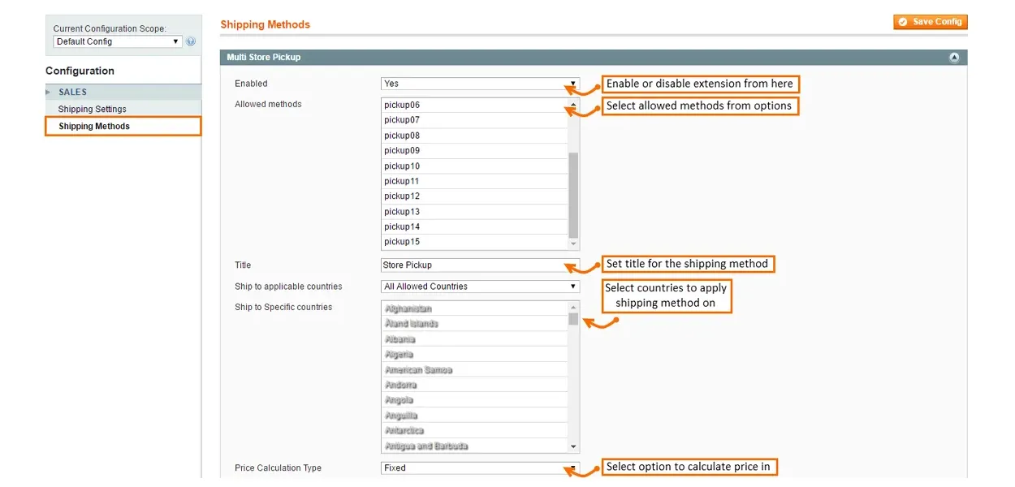Expand the SALES section arrow
Image resolution: width=1015 pixels, height=487 pixels.
click(48, 93)
